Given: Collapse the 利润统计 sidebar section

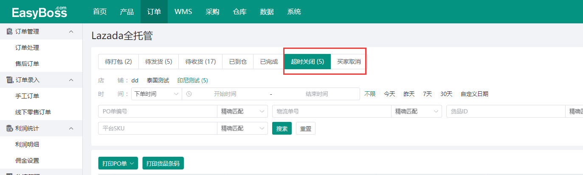Looking at the screenshot, I should coord(71,128).
